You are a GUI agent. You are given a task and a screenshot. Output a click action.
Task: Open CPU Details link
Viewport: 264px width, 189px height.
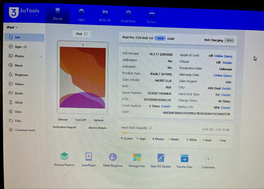pyautogui.click(x=226, y=89)
